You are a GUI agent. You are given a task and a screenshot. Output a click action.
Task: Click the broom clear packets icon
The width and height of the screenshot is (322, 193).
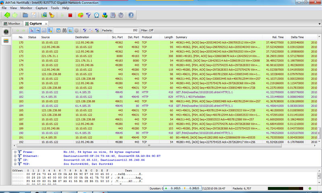click(52, 15)
